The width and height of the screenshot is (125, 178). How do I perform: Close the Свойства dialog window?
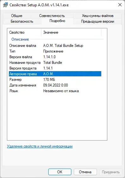click(120, 5)
